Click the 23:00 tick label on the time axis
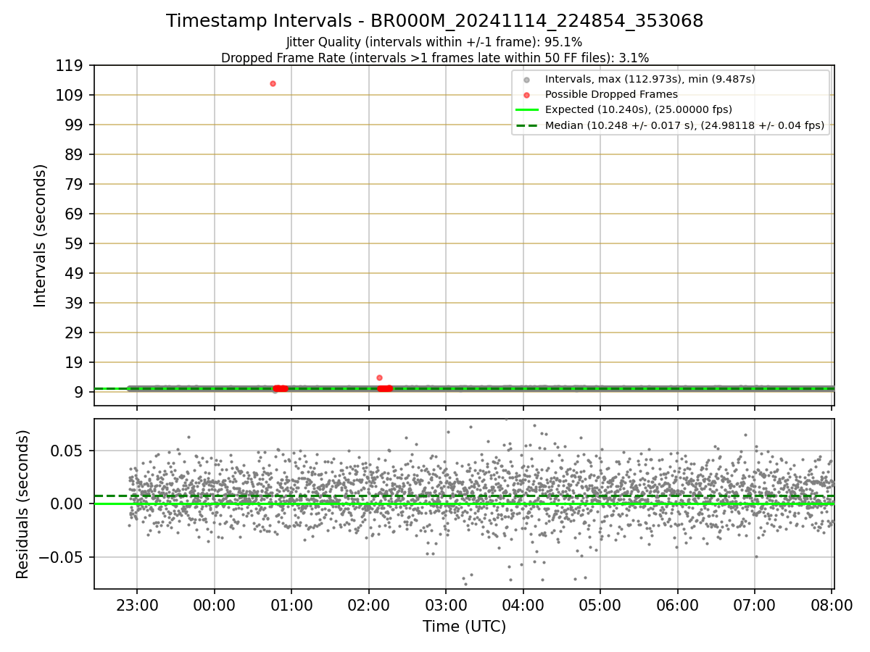 137,606
